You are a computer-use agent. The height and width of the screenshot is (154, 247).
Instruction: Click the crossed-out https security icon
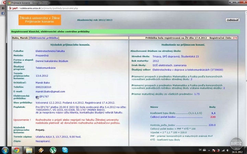pyautogui.click(x=10, y=8)
